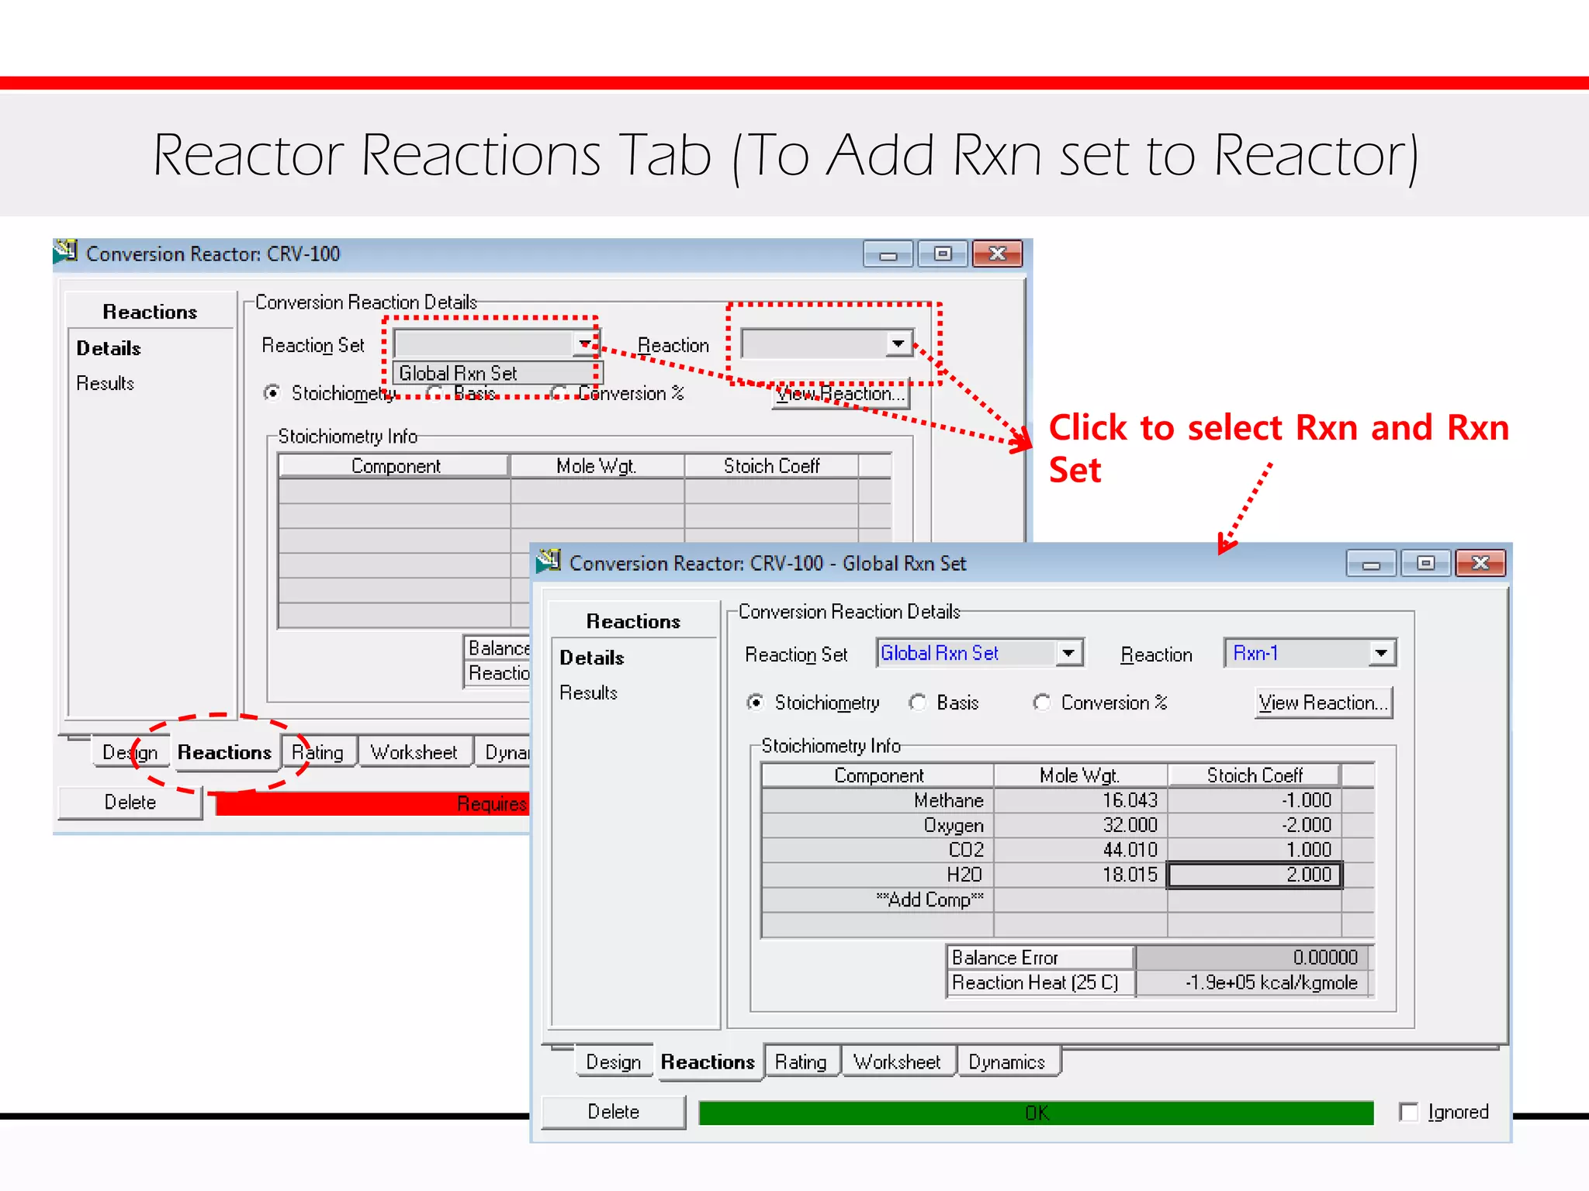
Task: Click the app icon in the Global Rxn Set window's title bar
Action: (x=549, y=561)
